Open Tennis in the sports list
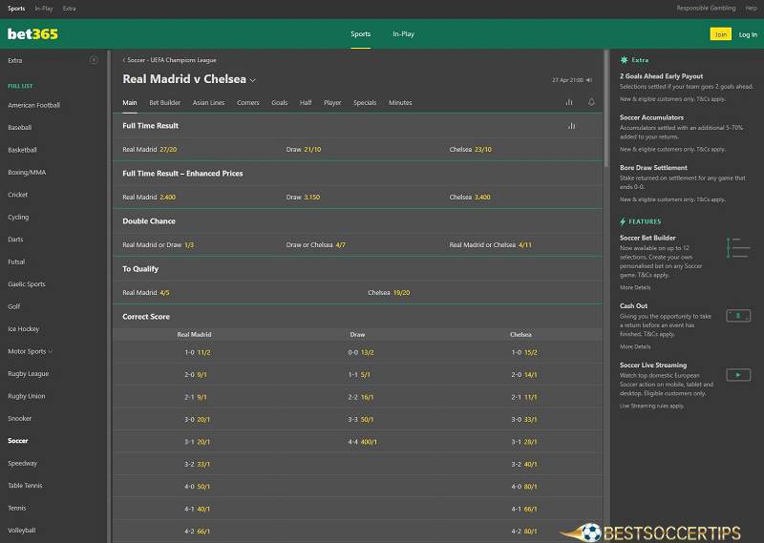The image size is (764, 543). (17, 508)
